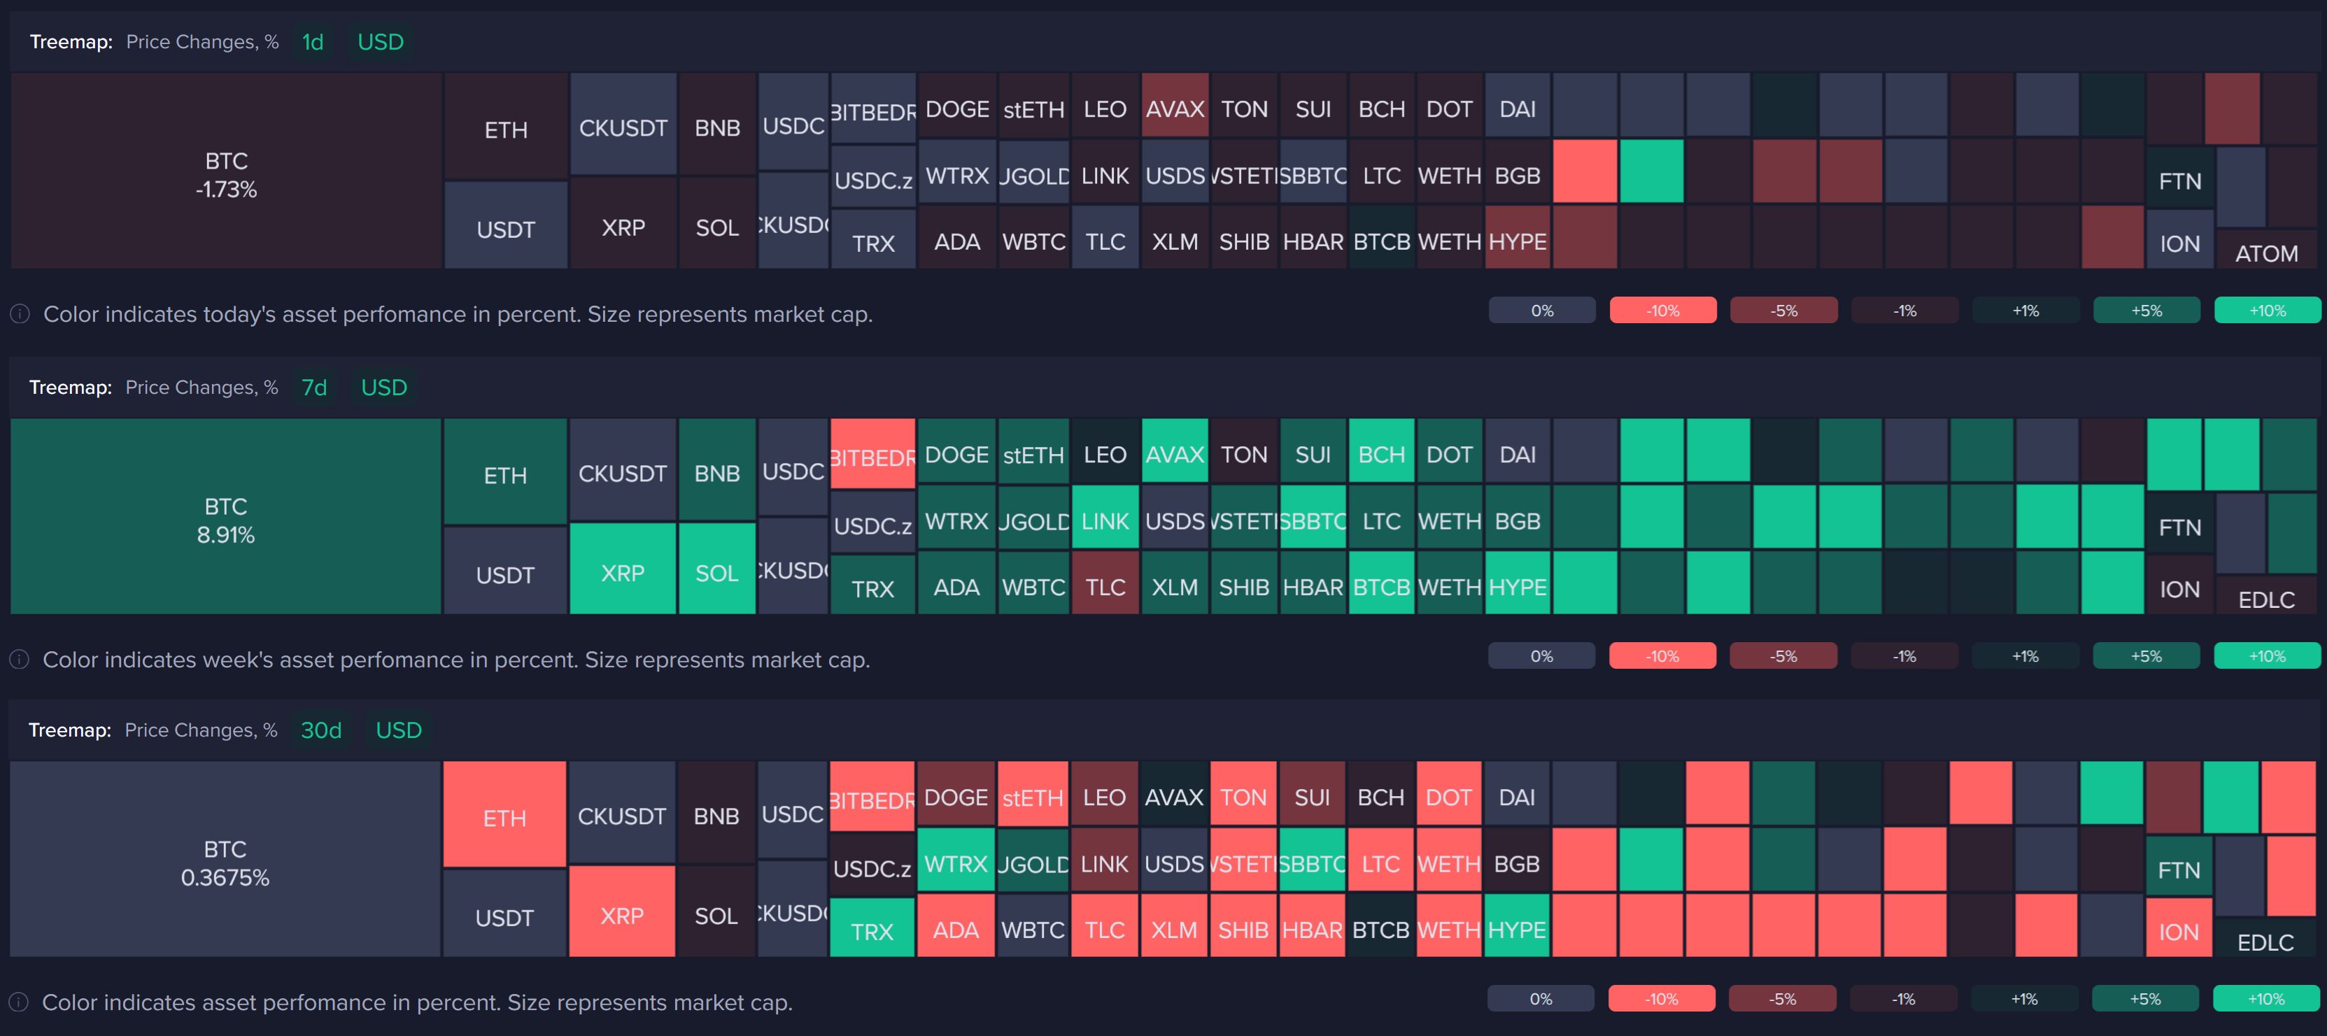Change USD currency on the 30d treemap
This screenshot has width=2327, height=1036.
tap(398, 731)
